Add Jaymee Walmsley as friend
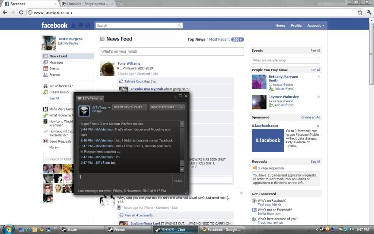 tap(283, 105)
